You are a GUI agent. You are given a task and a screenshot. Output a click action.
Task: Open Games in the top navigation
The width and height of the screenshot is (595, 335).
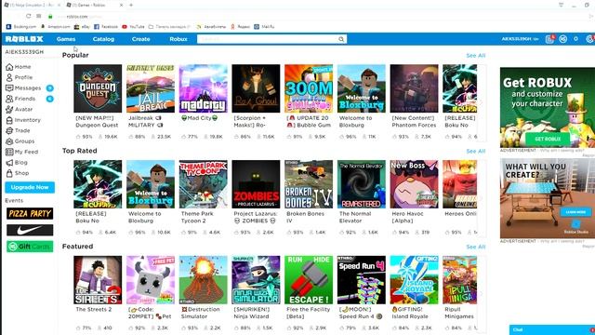coord(66,39)
